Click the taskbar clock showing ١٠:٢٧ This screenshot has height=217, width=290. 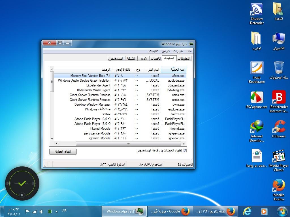tap(14, 212)
